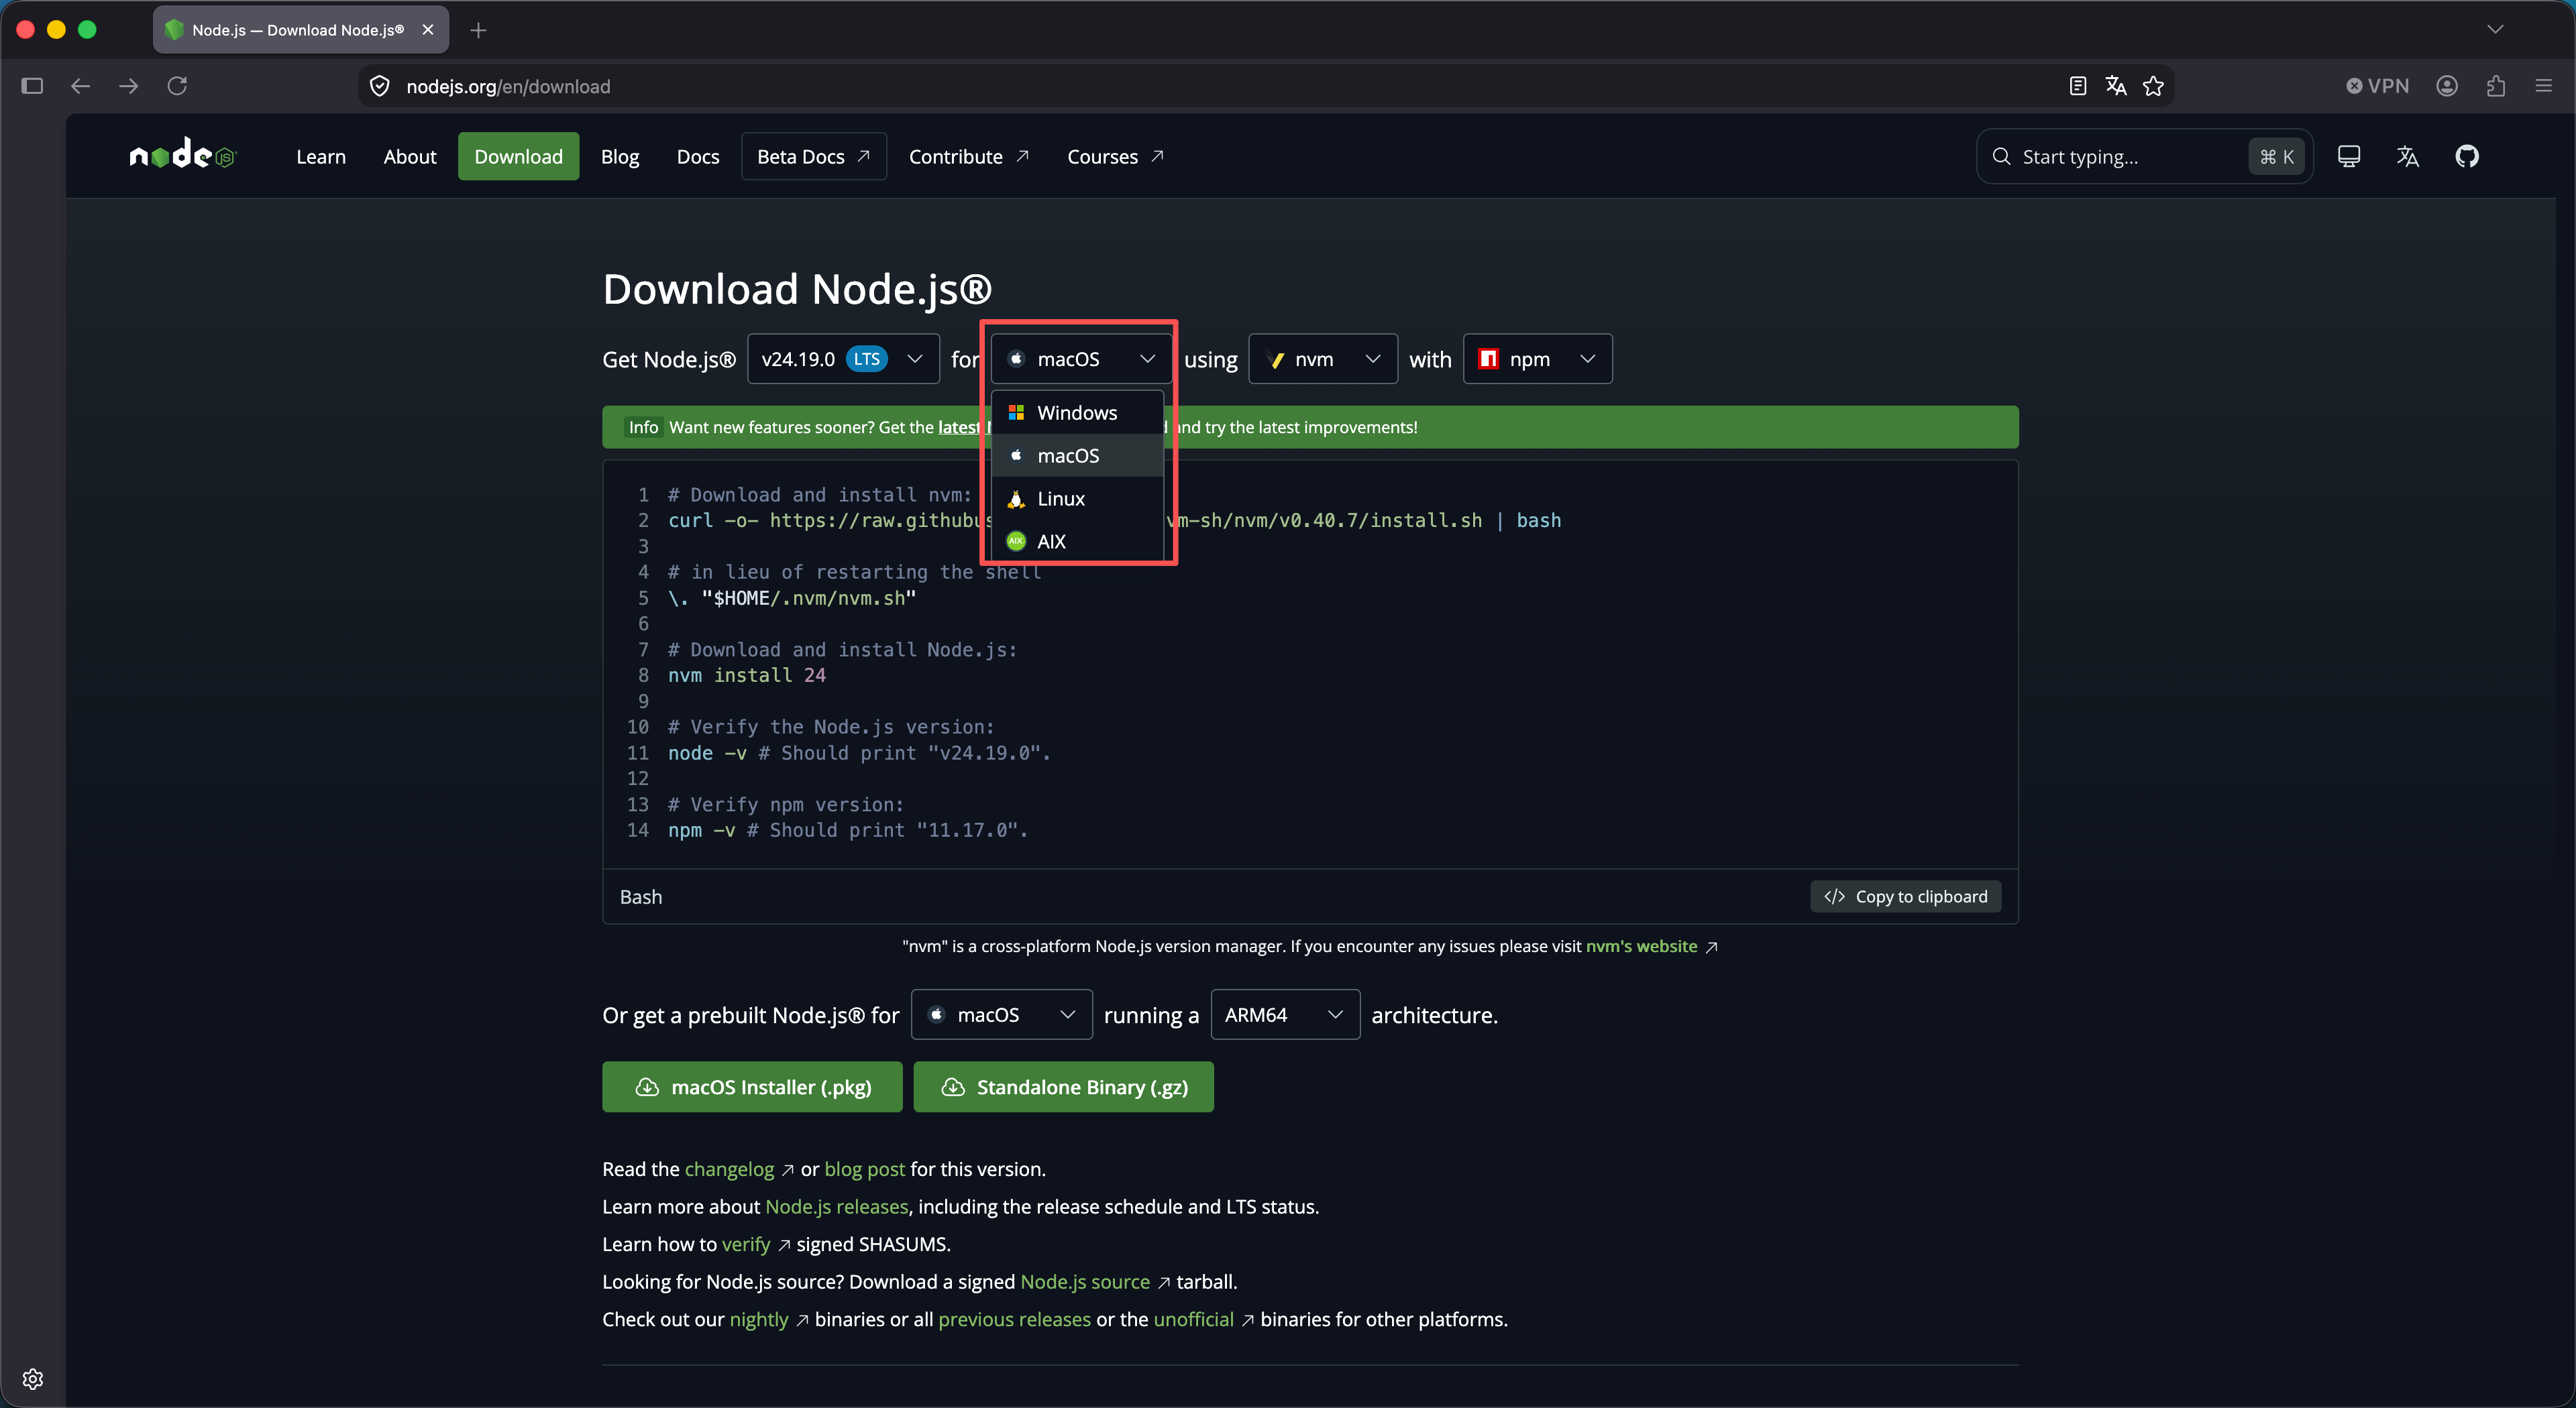Open the browser account profile icon
This screenshot has height=1408, width=2576.
2447,86
